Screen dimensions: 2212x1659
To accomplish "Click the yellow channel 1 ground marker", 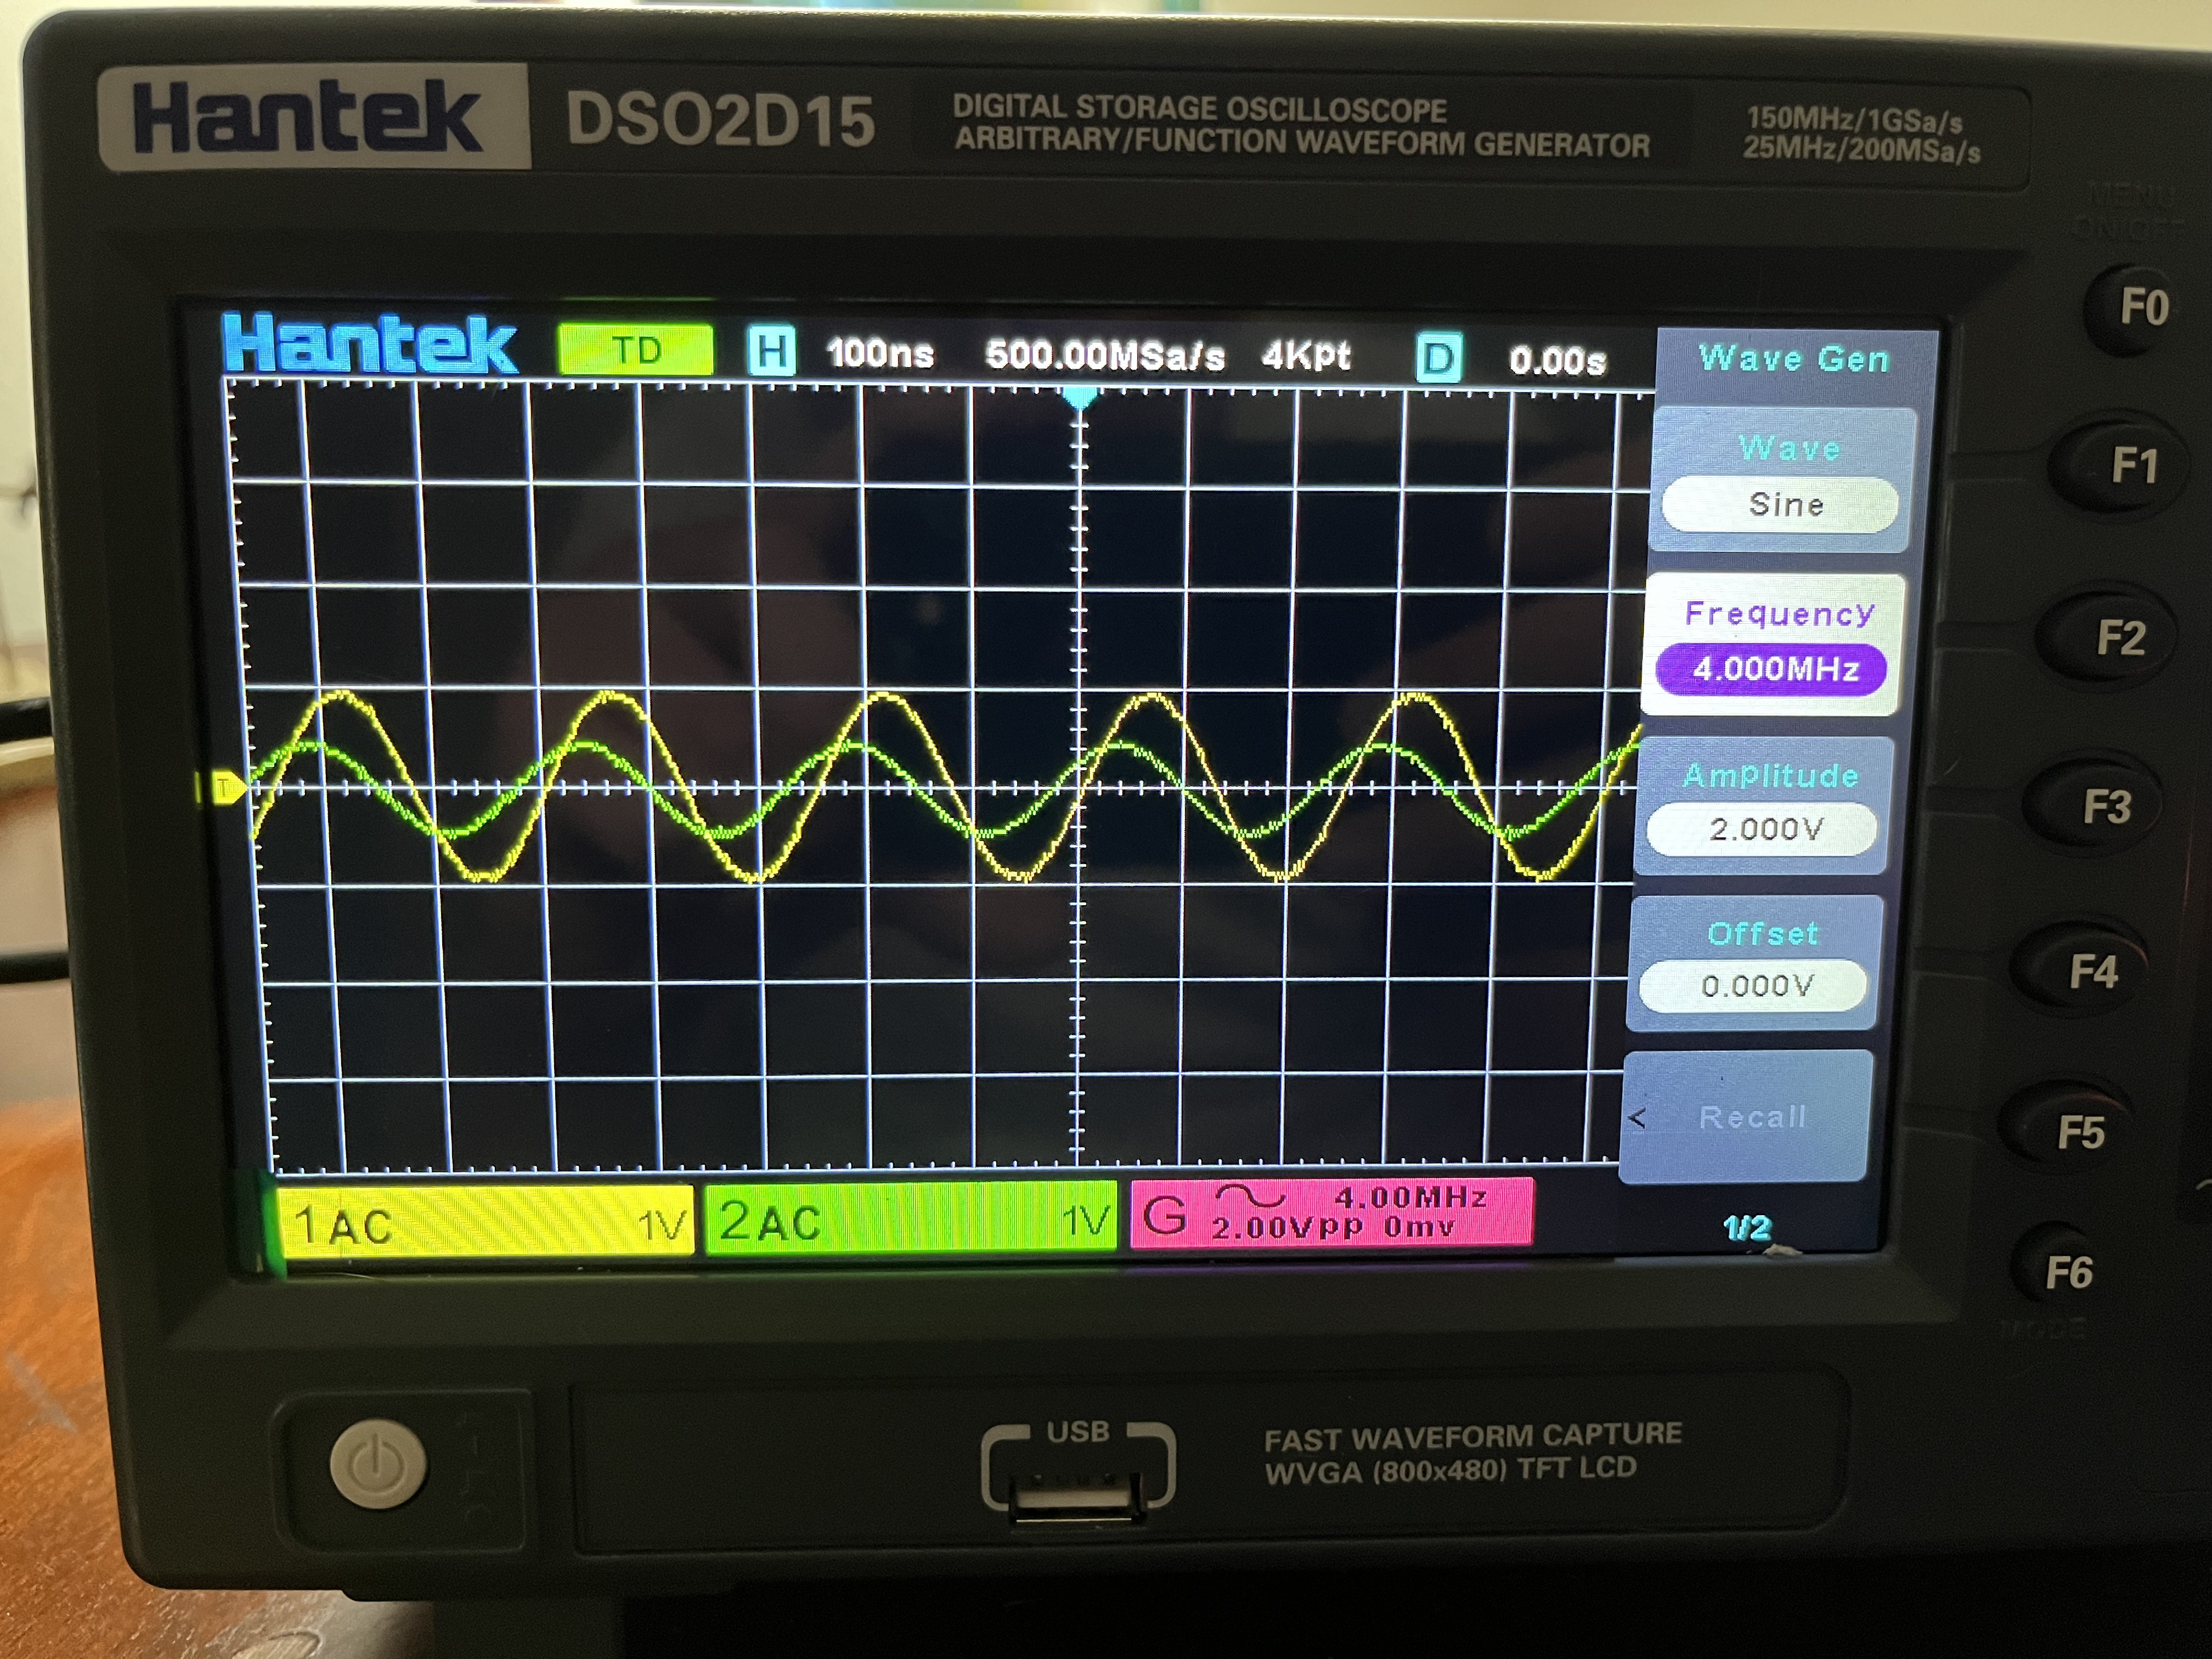I will click(x=228, y=788).
